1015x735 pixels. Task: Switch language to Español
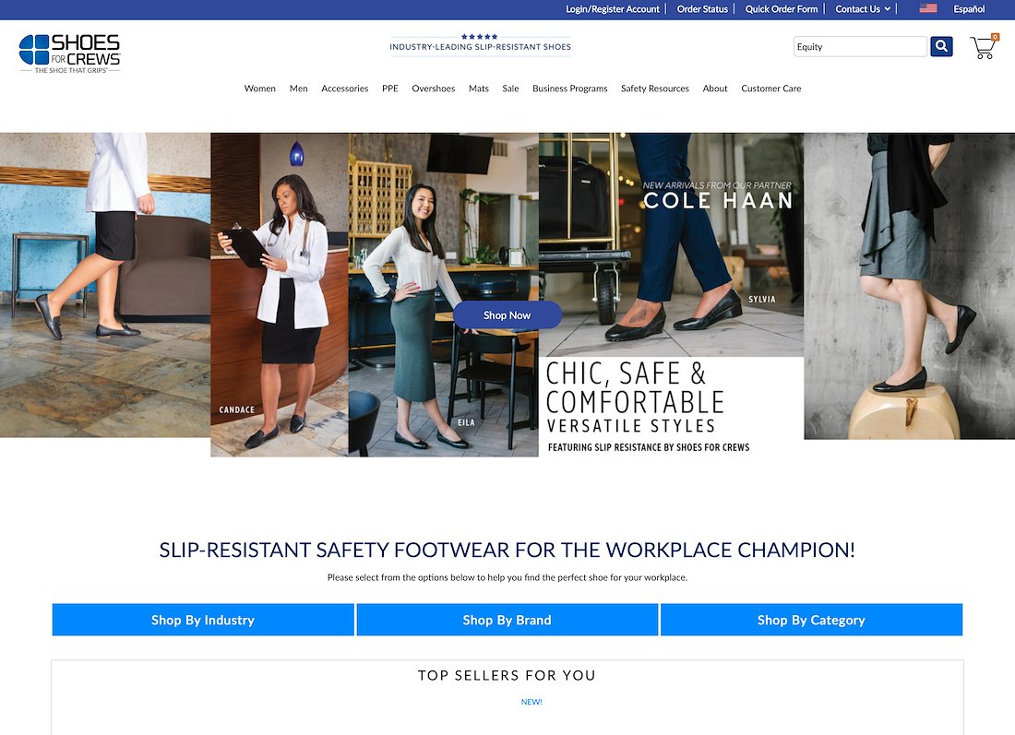tap(968, 9)
